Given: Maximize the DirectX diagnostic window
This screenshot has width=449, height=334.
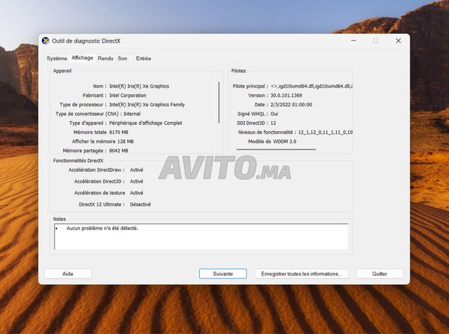Looking at the screenshot, I should (375, 41).
